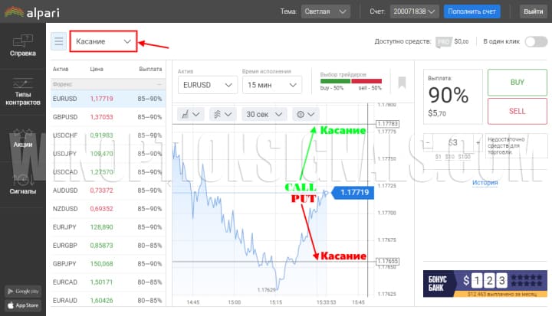Viewport: 552px width, 316px height.
Task: Click the red SELL button
Action: pyautogui.click(x=517, y=111)
